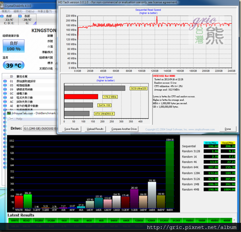Viewport: 241px width, 232px height.
Task: Click the 屬性名稱 column header in SMART list
Action: click(22, 76)
